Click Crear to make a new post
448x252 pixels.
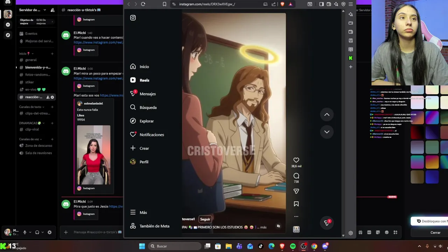pos(140,148)
